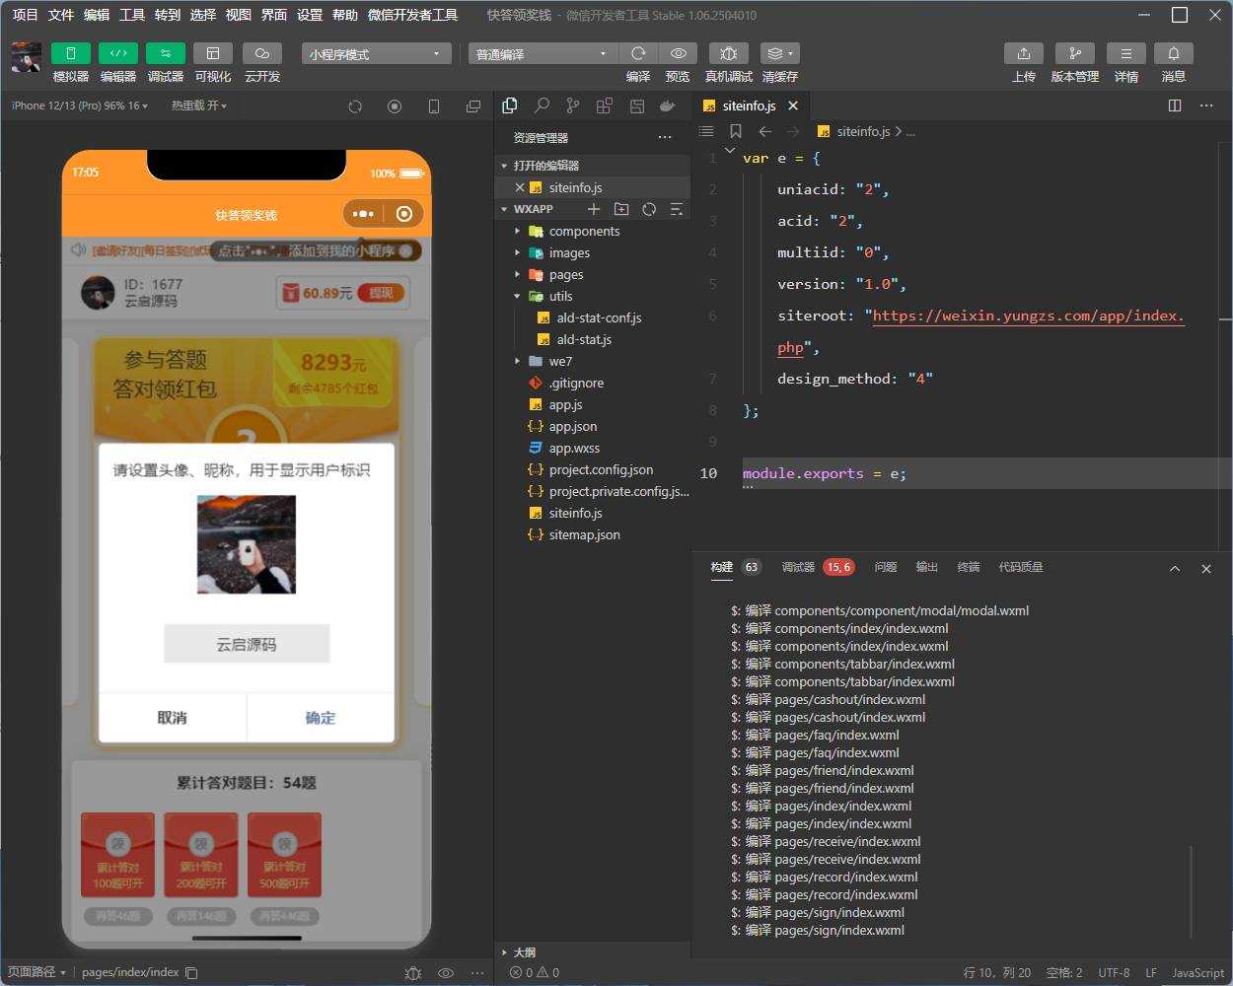Screen dimensions: 1233x986
Task: Open the 热重载 hot reload dropdown
Action: tap(199, 106)
